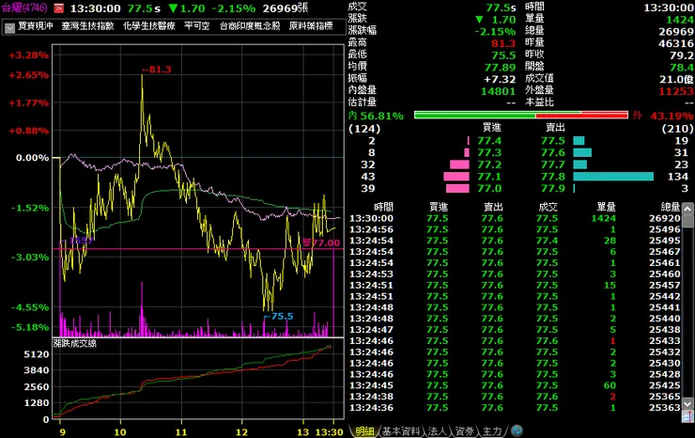
Task: Switch to the 主力 tab
Action: (x=491, y=431)
